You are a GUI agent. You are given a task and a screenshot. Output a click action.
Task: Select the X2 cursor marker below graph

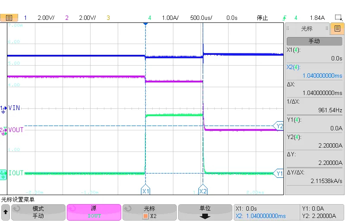click(203, 190)
